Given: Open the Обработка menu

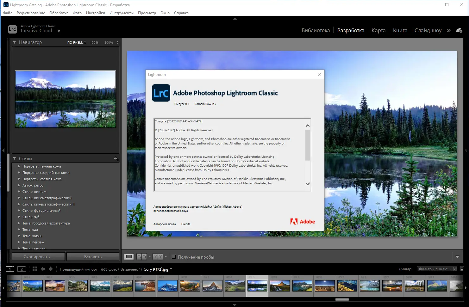Looking at the screenshot, I should [58, 13].
